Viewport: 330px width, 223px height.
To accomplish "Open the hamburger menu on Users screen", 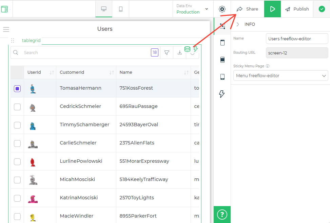I will 6,29.
